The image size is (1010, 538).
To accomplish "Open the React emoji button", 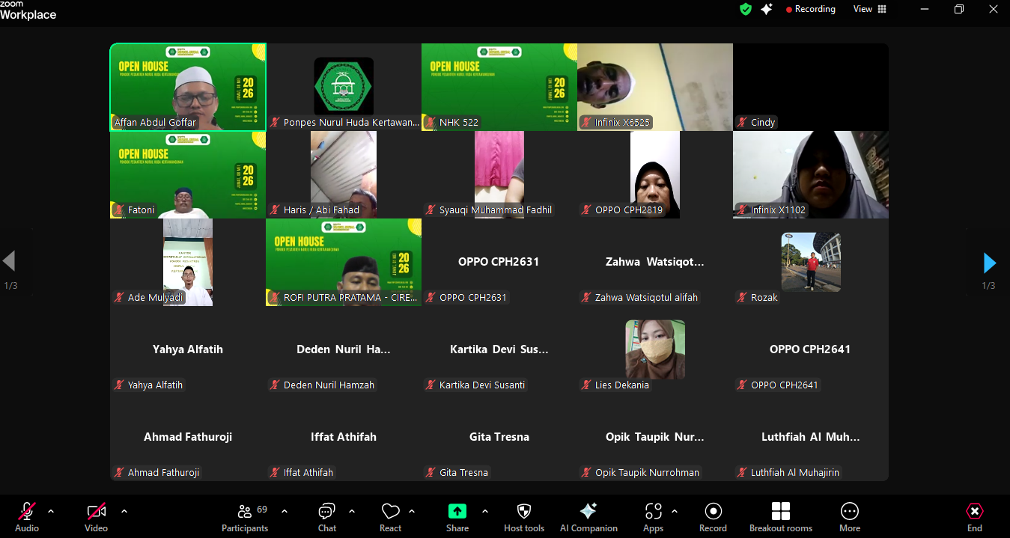I will click(391, 517).
